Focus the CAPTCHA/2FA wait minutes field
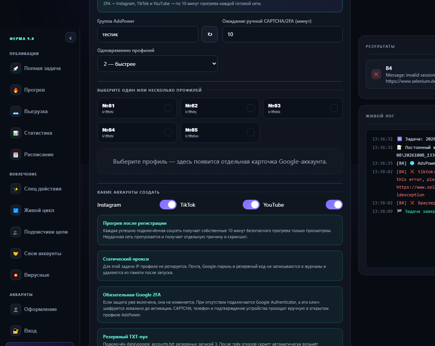The height and width of the screenshot is (346, 435). coord(282,34)
